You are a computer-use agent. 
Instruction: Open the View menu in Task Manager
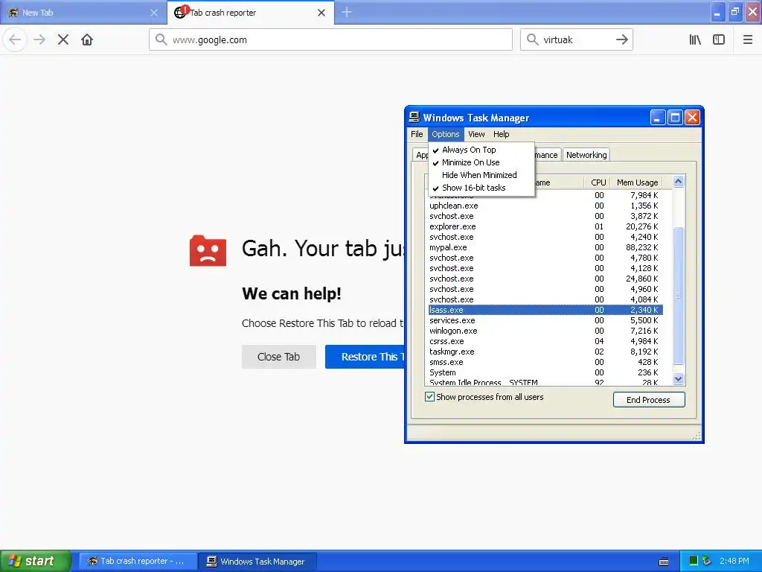tap(476, 134)
